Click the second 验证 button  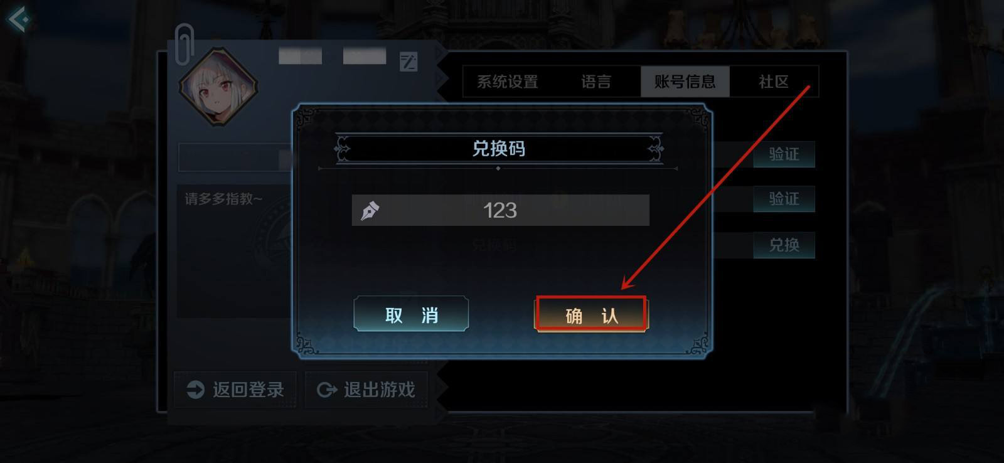pyautogui.click(x=784, y=199)
